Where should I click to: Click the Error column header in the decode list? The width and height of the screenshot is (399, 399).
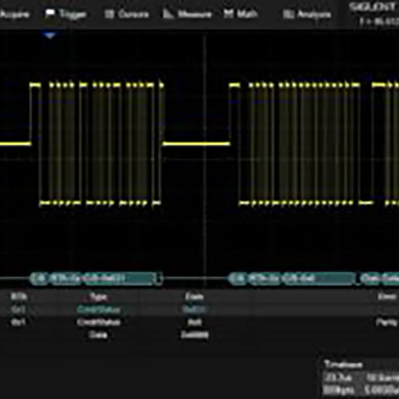tap(387, 296)
